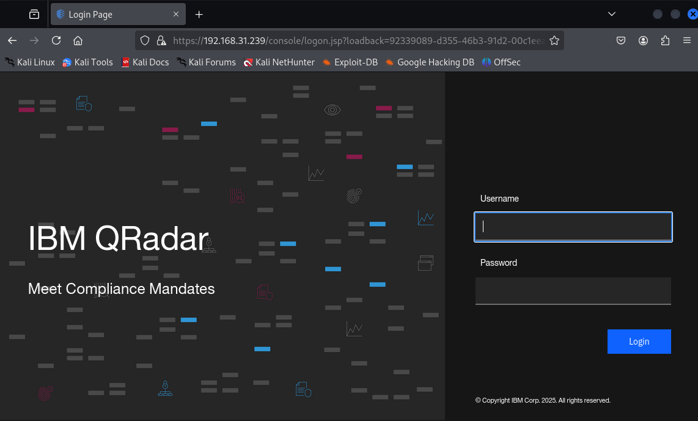
Task: Open the Firefox account icon
Action: (643, 40)
